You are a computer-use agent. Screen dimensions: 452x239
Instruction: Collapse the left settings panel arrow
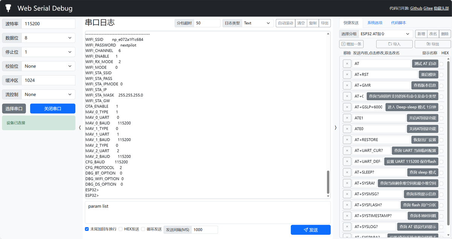[x=80, y=127]
